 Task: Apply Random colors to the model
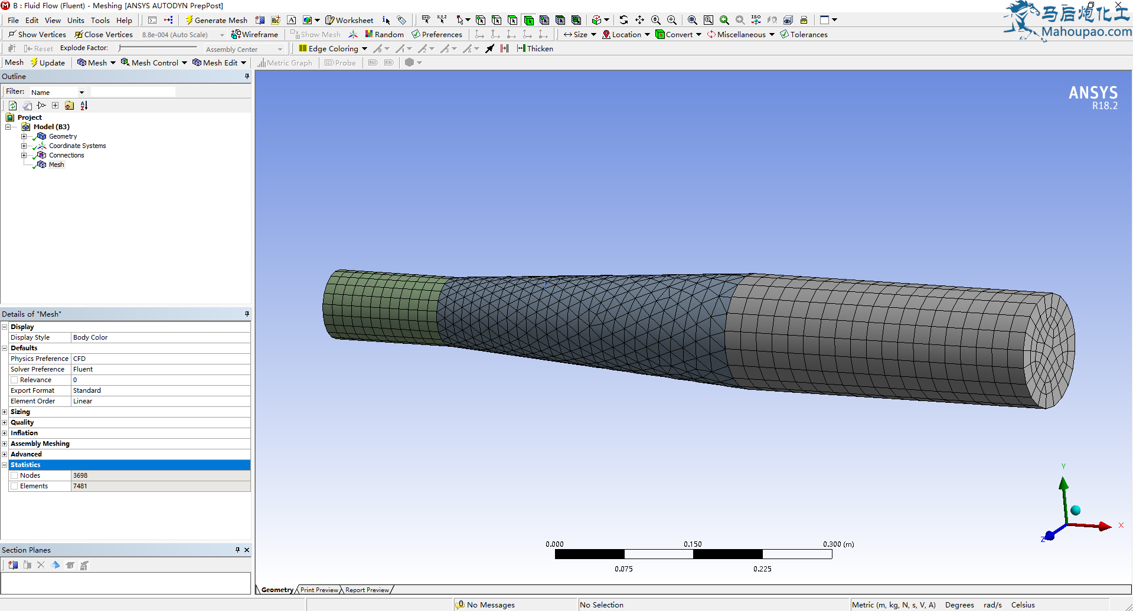click(x=384, y=34)
